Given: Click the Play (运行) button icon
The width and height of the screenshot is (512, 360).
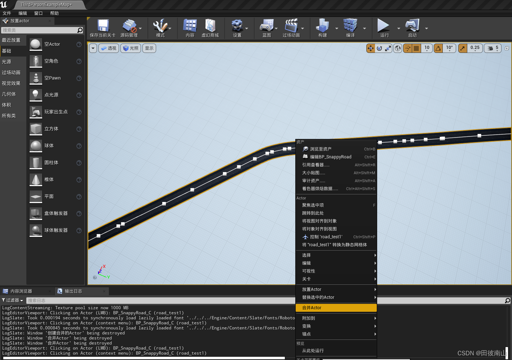Looking at the screenshot, I should coord(383,26).
